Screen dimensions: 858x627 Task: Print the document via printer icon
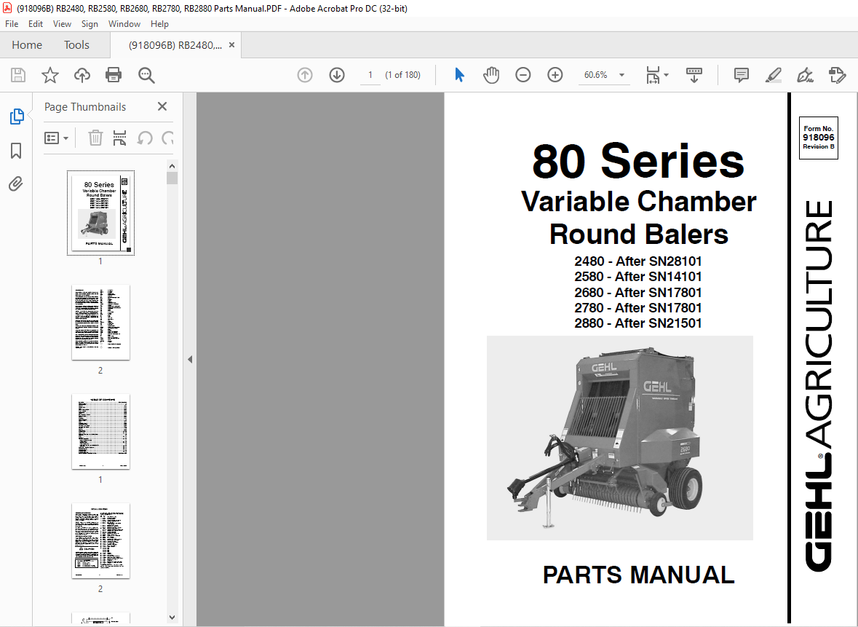click(x=114, y=75)
